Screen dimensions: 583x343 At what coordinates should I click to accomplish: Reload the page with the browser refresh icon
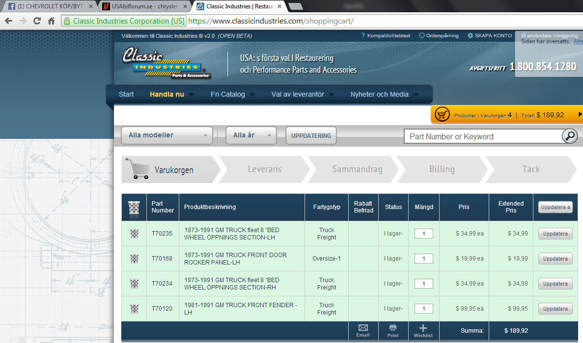point(37,21)
